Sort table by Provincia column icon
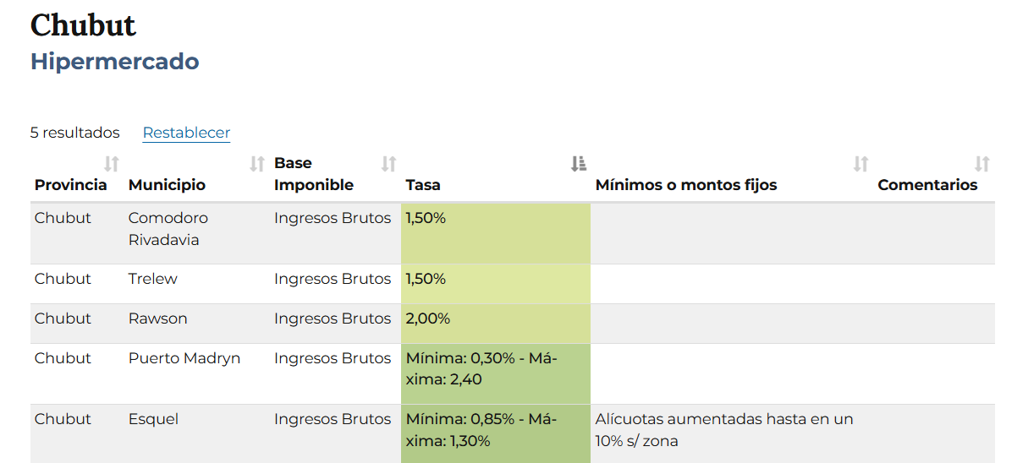 point(112,163)
